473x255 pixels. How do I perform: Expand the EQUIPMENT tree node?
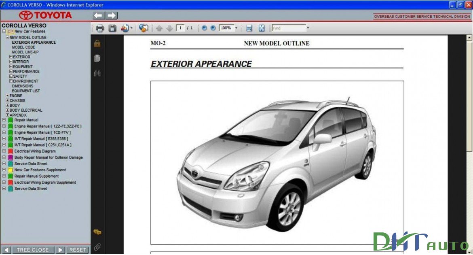coord(11,66)
